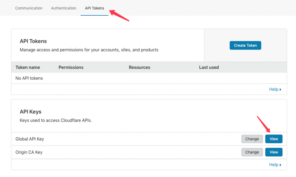Change the Origin CA Key

pos(252,152)
